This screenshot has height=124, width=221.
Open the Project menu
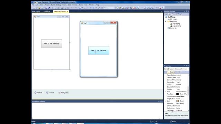47,5
